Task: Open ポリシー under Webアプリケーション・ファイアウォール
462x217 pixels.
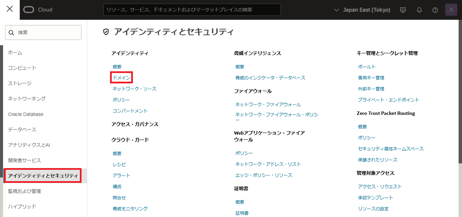Action: (x=244, y=153)
